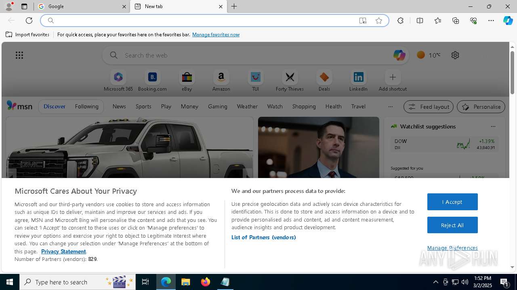Open the Deals shortcut tile

pyautogui.click(x=324, y=81)
